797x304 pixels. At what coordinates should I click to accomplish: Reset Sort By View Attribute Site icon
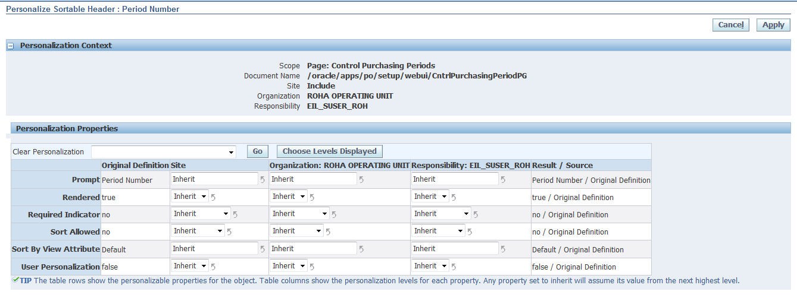[x=263, y=249]
